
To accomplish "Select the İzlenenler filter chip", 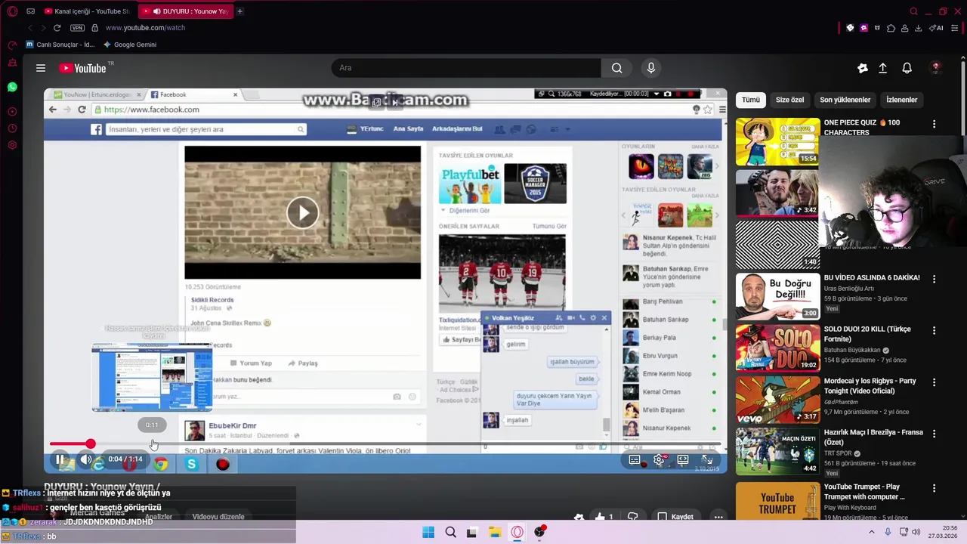I will tap(901, 100).
